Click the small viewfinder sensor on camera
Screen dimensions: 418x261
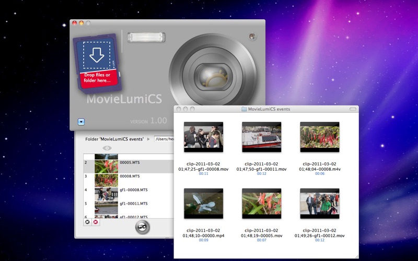click(x=252, y=36)
